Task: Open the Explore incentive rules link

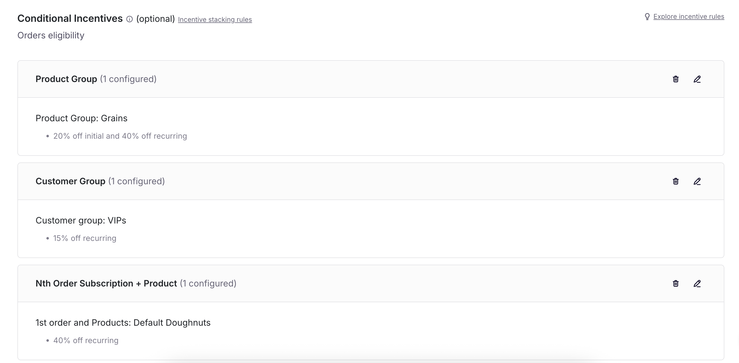Action: coord(688,17)
